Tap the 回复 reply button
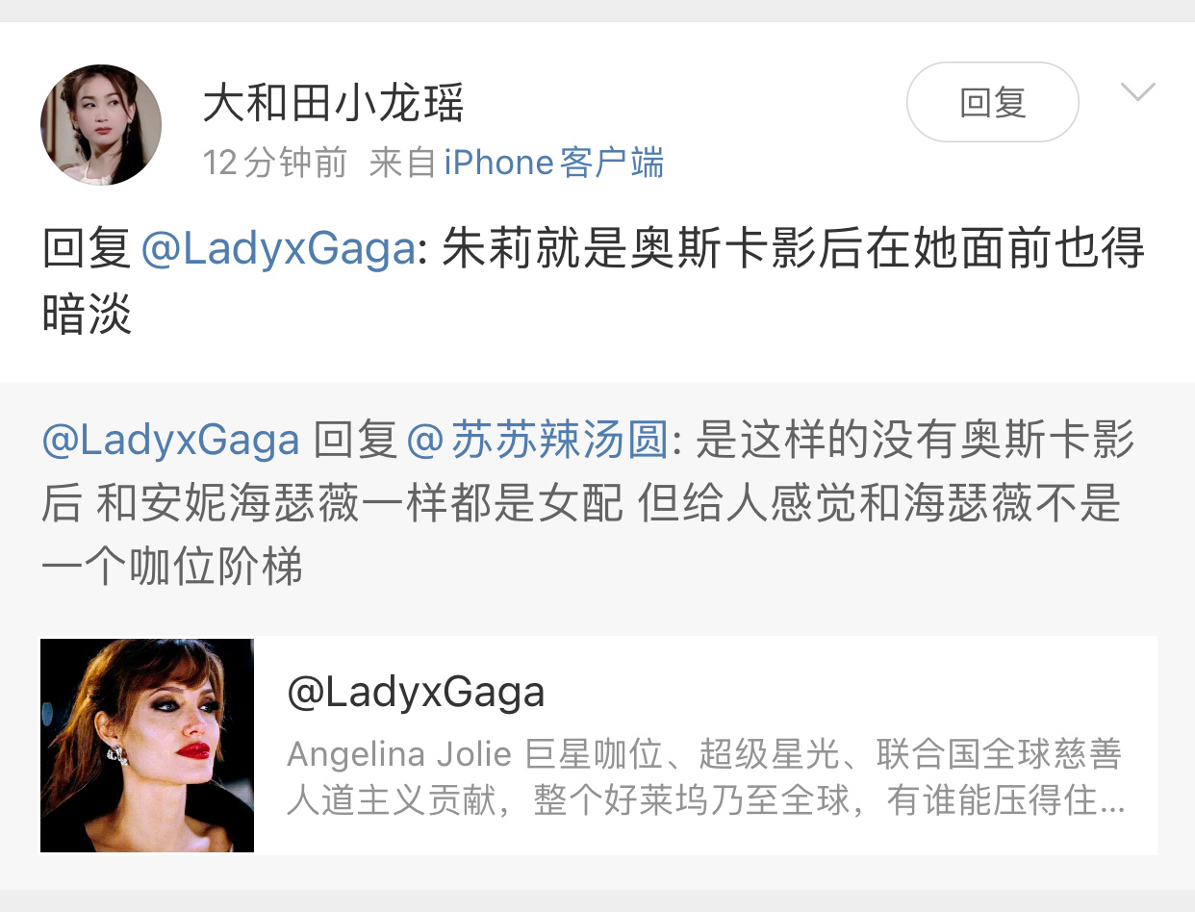Image resolution: width=1195 pixels, height=912 pixels. point(993,102)
